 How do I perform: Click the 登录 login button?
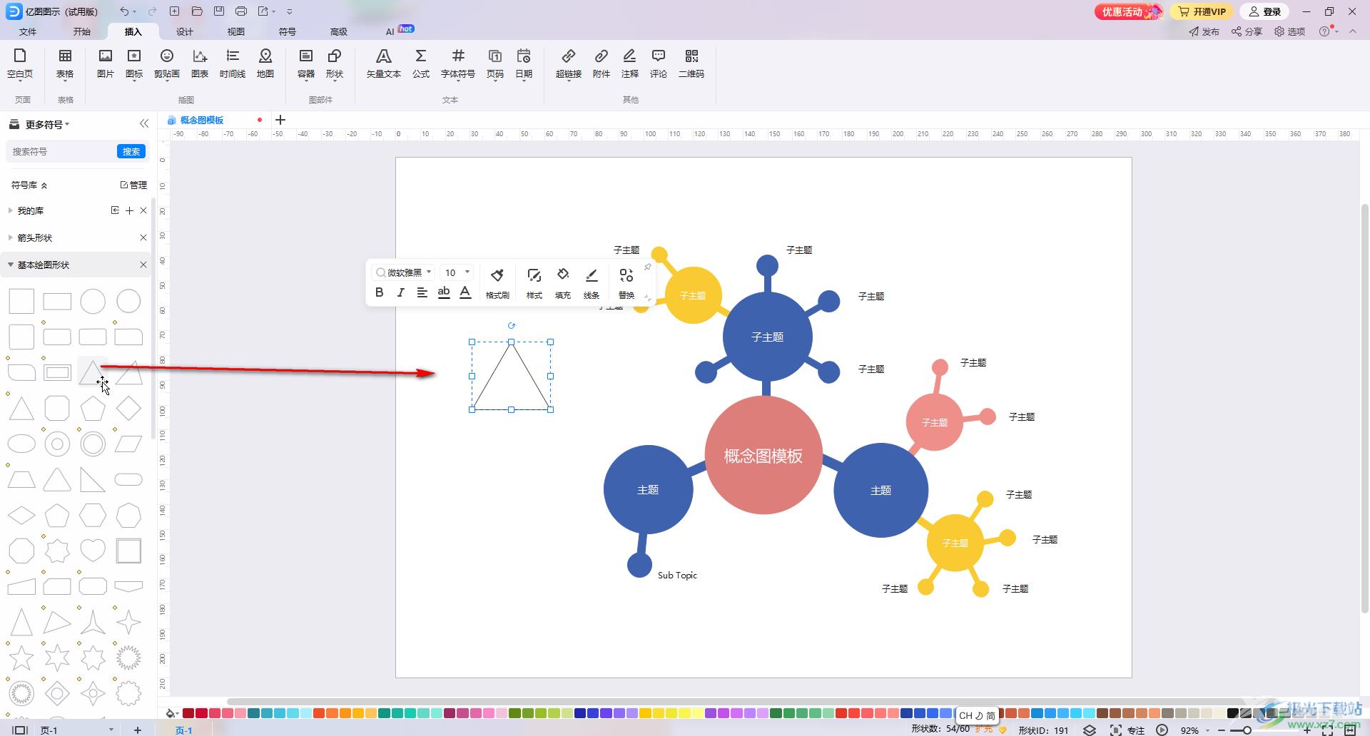click(x=1265, y=11)
